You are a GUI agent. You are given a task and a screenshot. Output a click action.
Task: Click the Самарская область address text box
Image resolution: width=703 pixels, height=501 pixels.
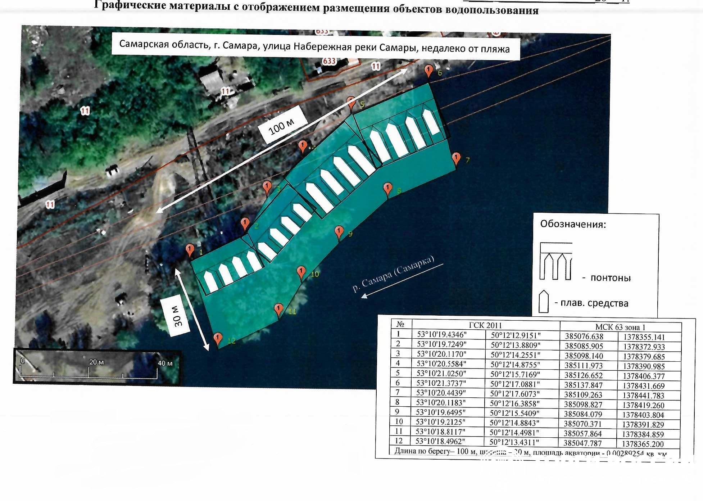(x=315, y=47)
